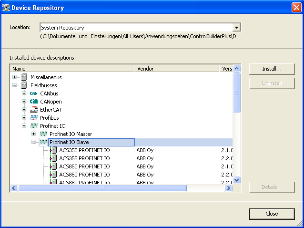
Task: Collapse the Profinet IO Slave node
Action: click(34, 142)
